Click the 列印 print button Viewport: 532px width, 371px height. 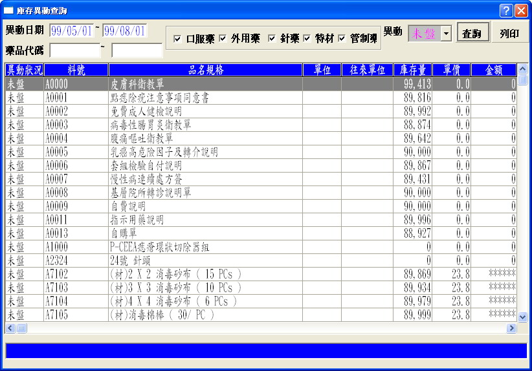click(509, 34)
